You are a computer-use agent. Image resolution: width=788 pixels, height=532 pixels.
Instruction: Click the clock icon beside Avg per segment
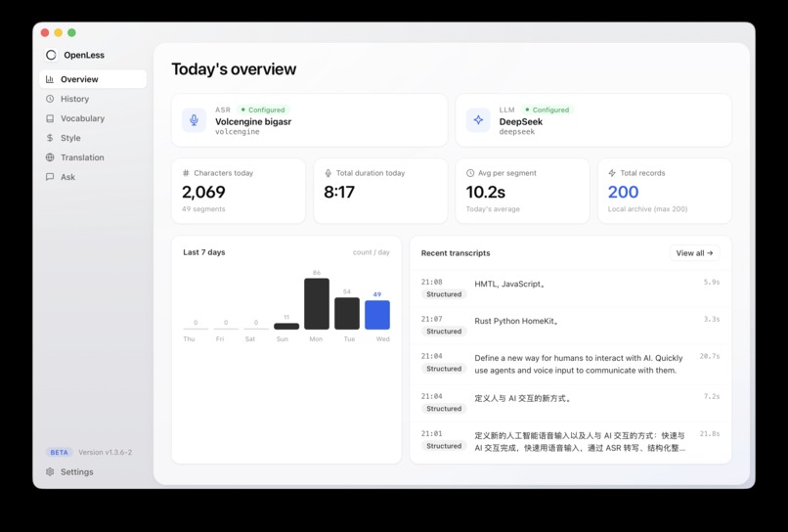470,173
